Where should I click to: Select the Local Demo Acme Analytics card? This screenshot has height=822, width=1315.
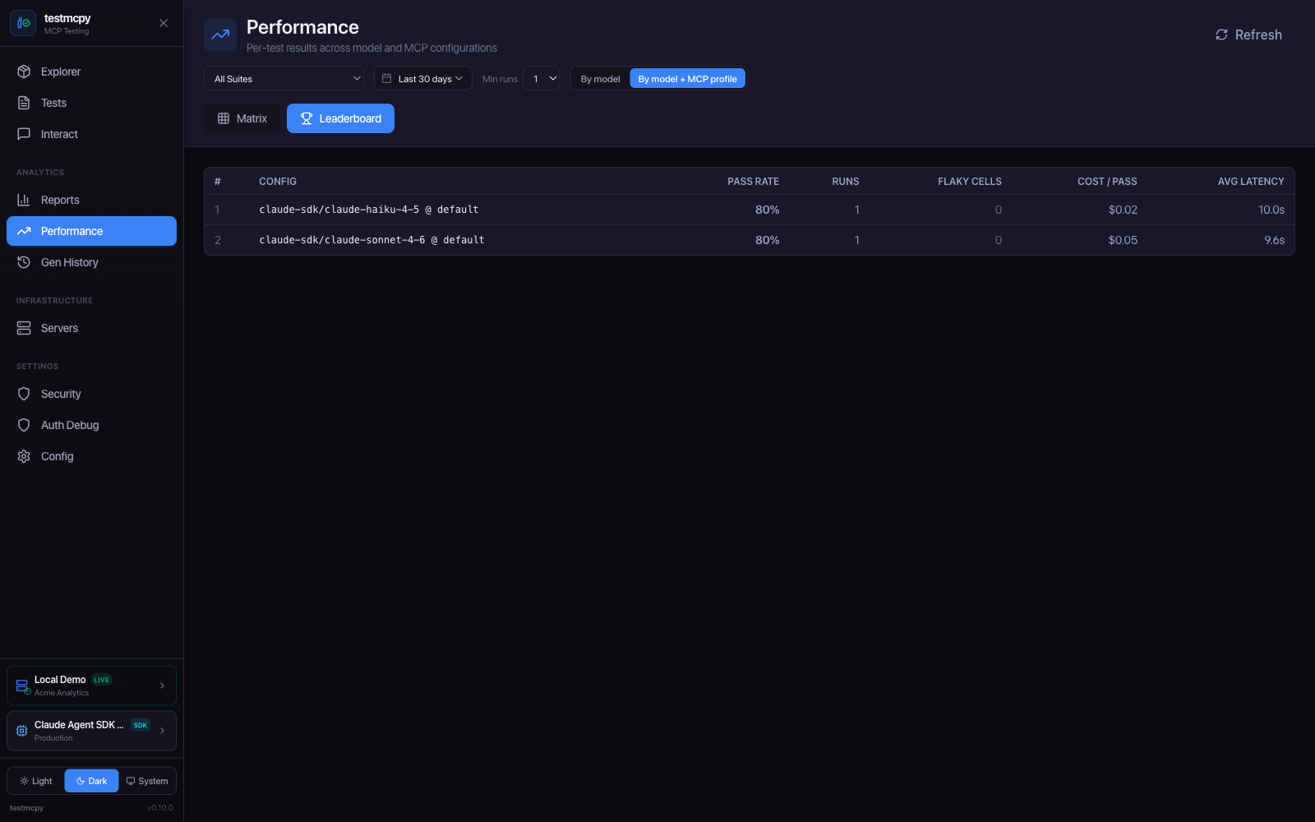[x=91, y=686]
